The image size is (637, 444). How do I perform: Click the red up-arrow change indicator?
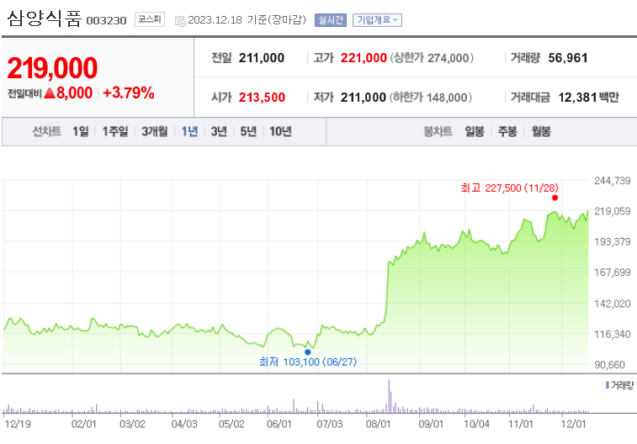click(x=49, y=93)
